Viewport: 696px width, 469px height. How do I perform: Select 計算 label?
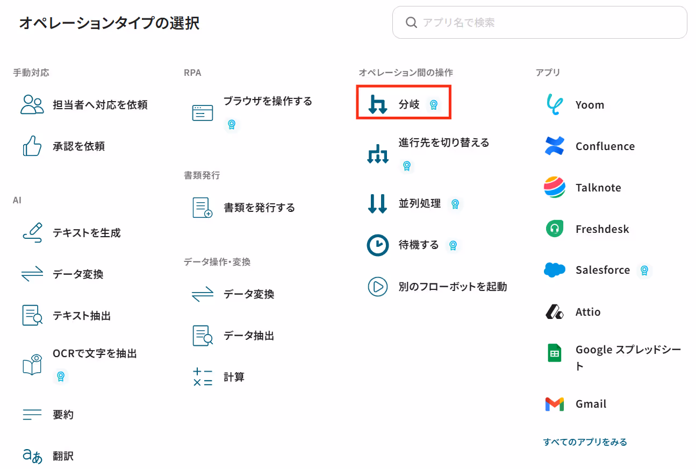[x=234, y=377]
